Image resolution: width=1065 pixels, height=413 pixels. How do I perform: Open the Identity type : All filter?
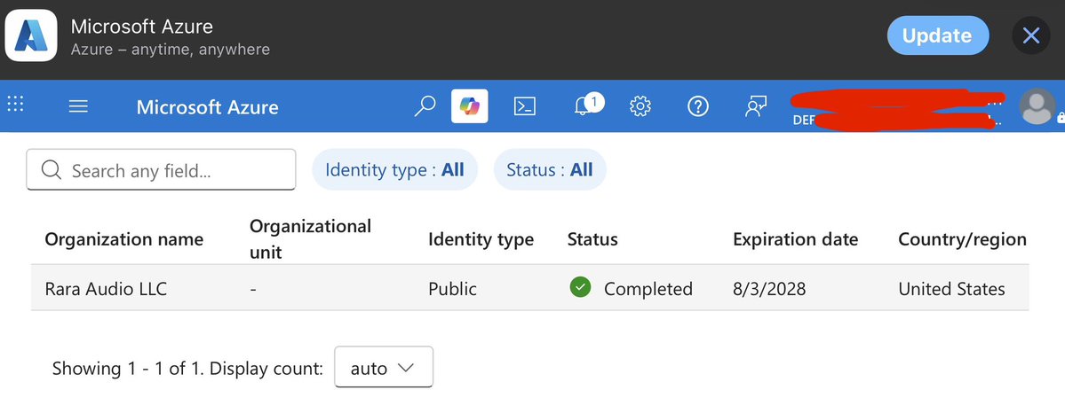[x=394, y=169]
